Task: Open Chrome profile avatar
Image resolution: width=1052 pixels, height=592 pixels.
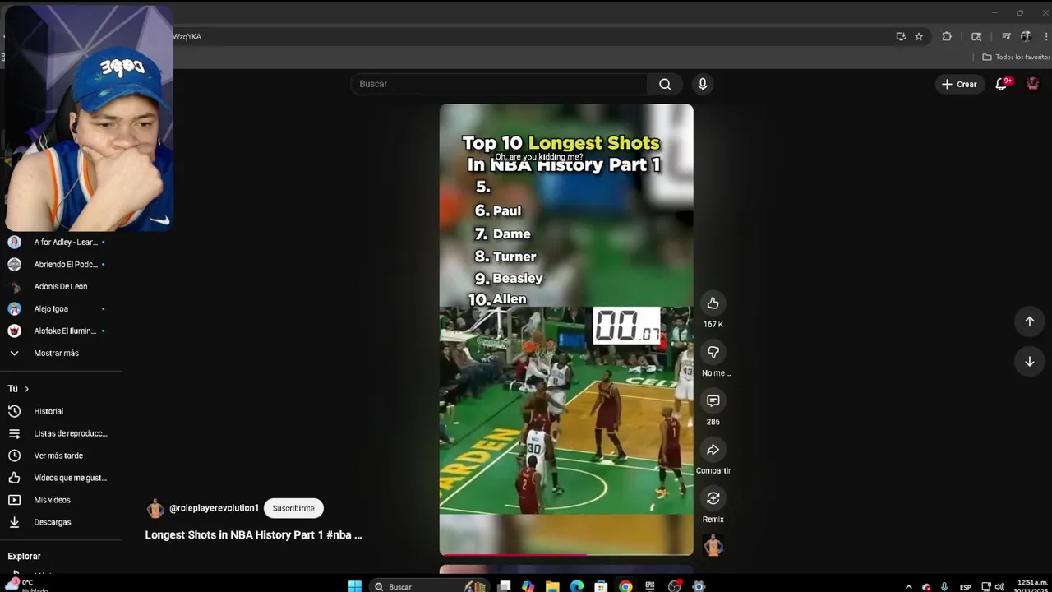Action: 1026,36
